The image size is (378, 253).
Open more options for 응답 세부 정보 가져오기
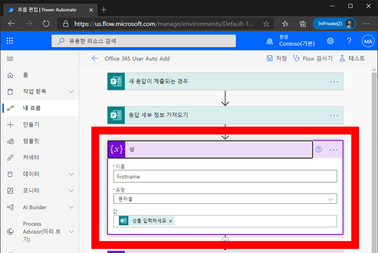(334, 115)
